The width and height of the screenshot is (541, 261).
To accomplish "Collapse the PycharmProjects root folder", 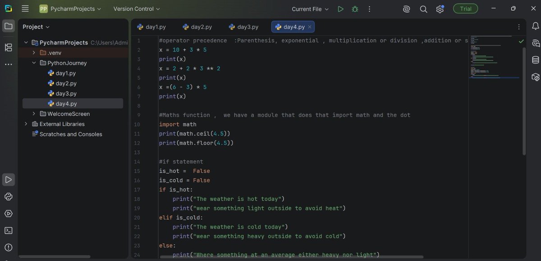I will [x=26, y=42].
